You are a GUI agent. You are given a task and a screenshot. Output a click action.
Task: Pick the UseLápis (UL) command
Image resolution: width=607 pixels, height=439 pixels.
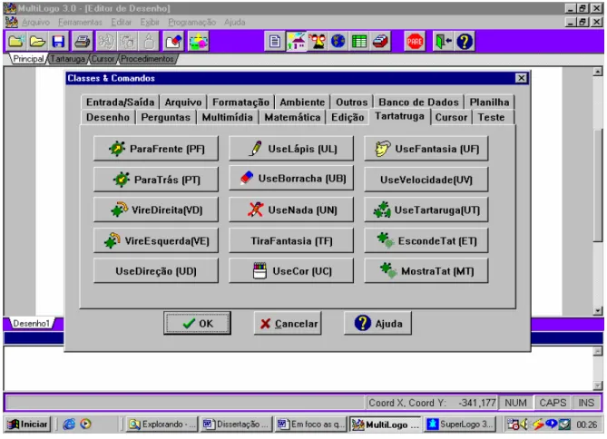click(x=291, y=149)
